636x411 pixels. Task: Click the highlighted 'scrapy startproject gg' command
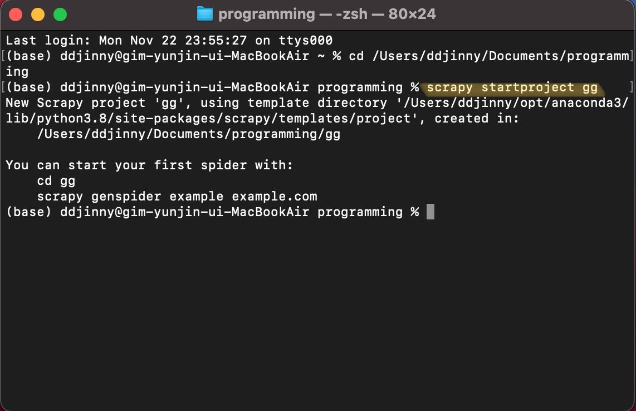click(512, 87)
